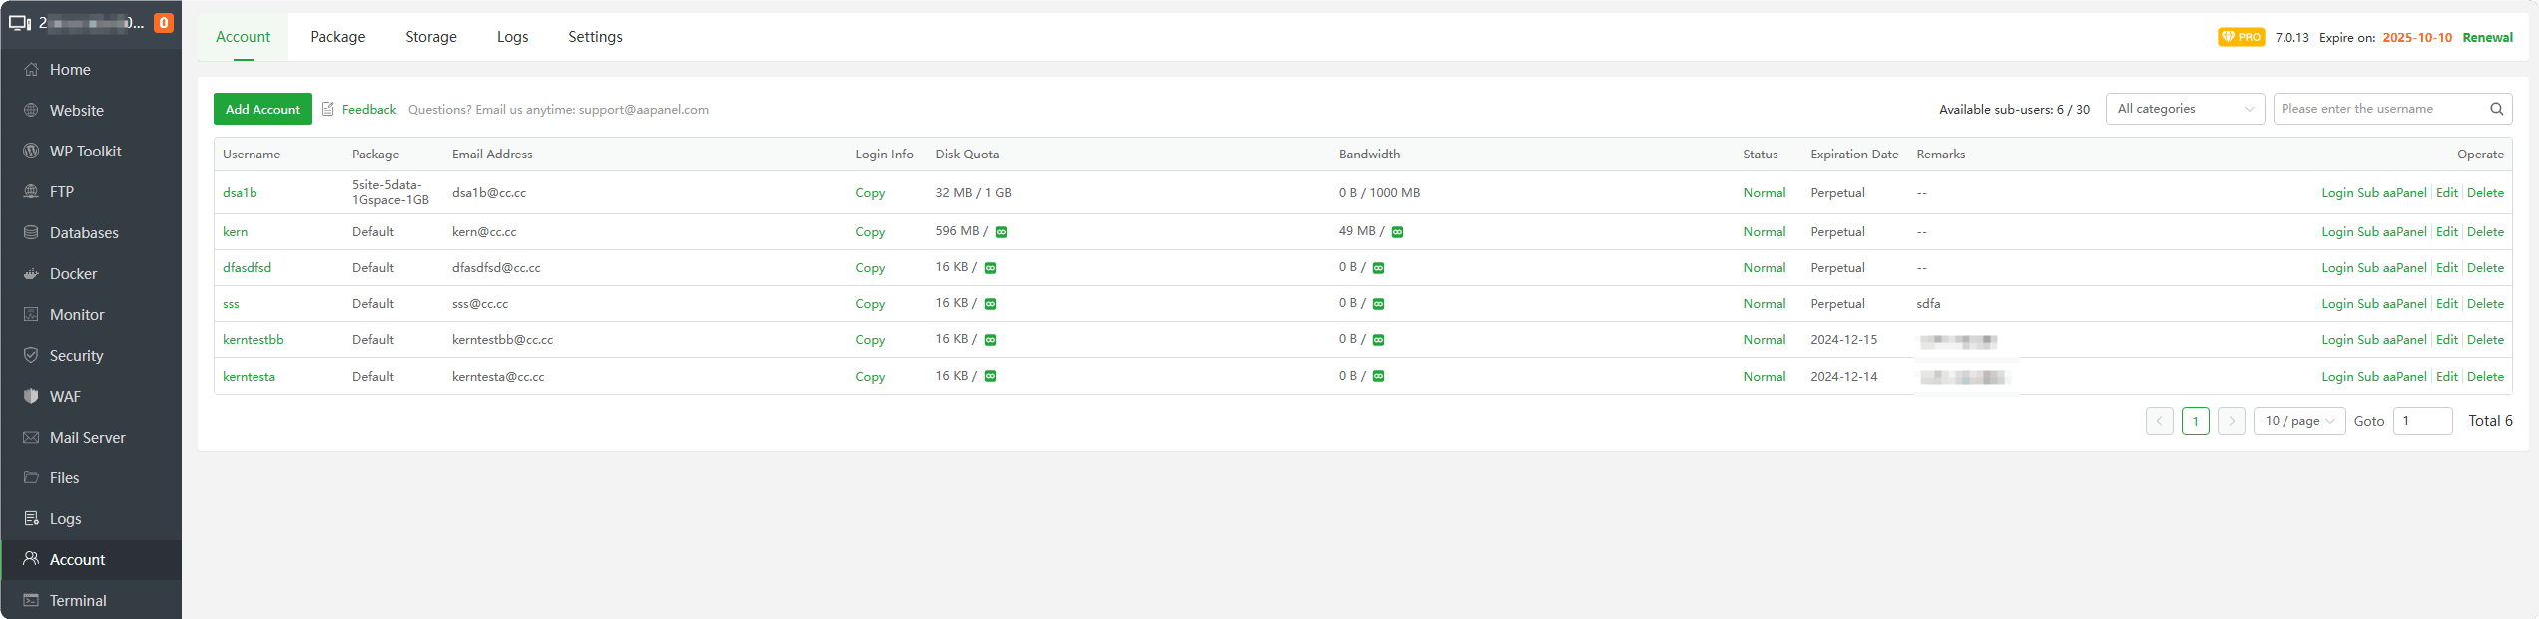Click the Renewal link
Image resolution: width=2539 pixels, height=619 pixels.
[x=2487, y=38]
